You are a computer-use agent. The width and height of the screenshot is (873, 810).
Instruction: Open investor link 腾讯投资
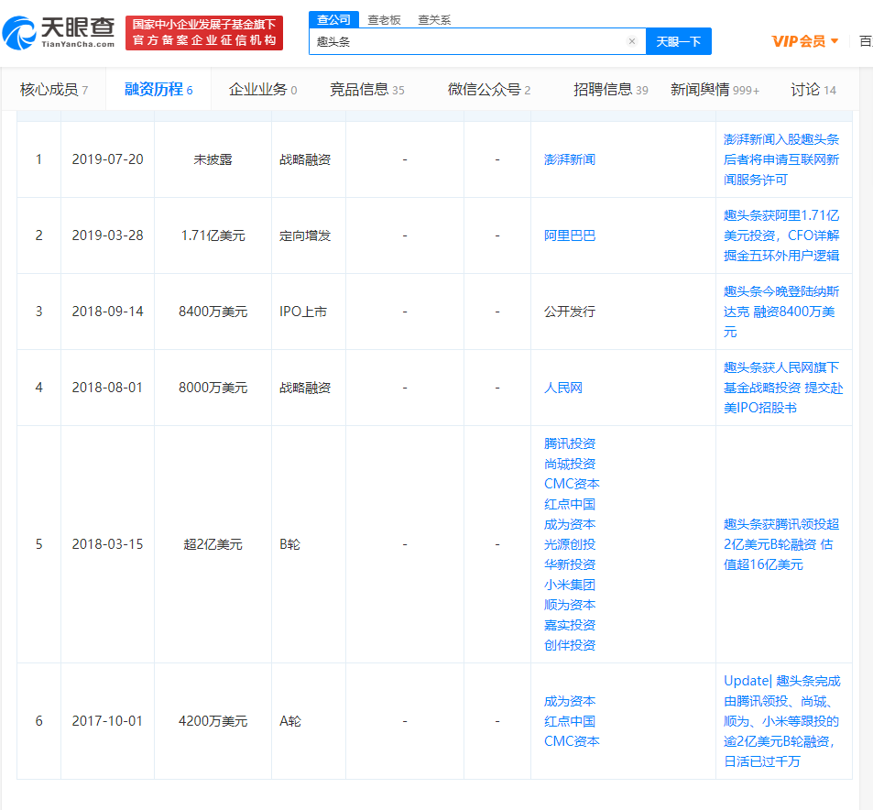[x=570, y=443]
